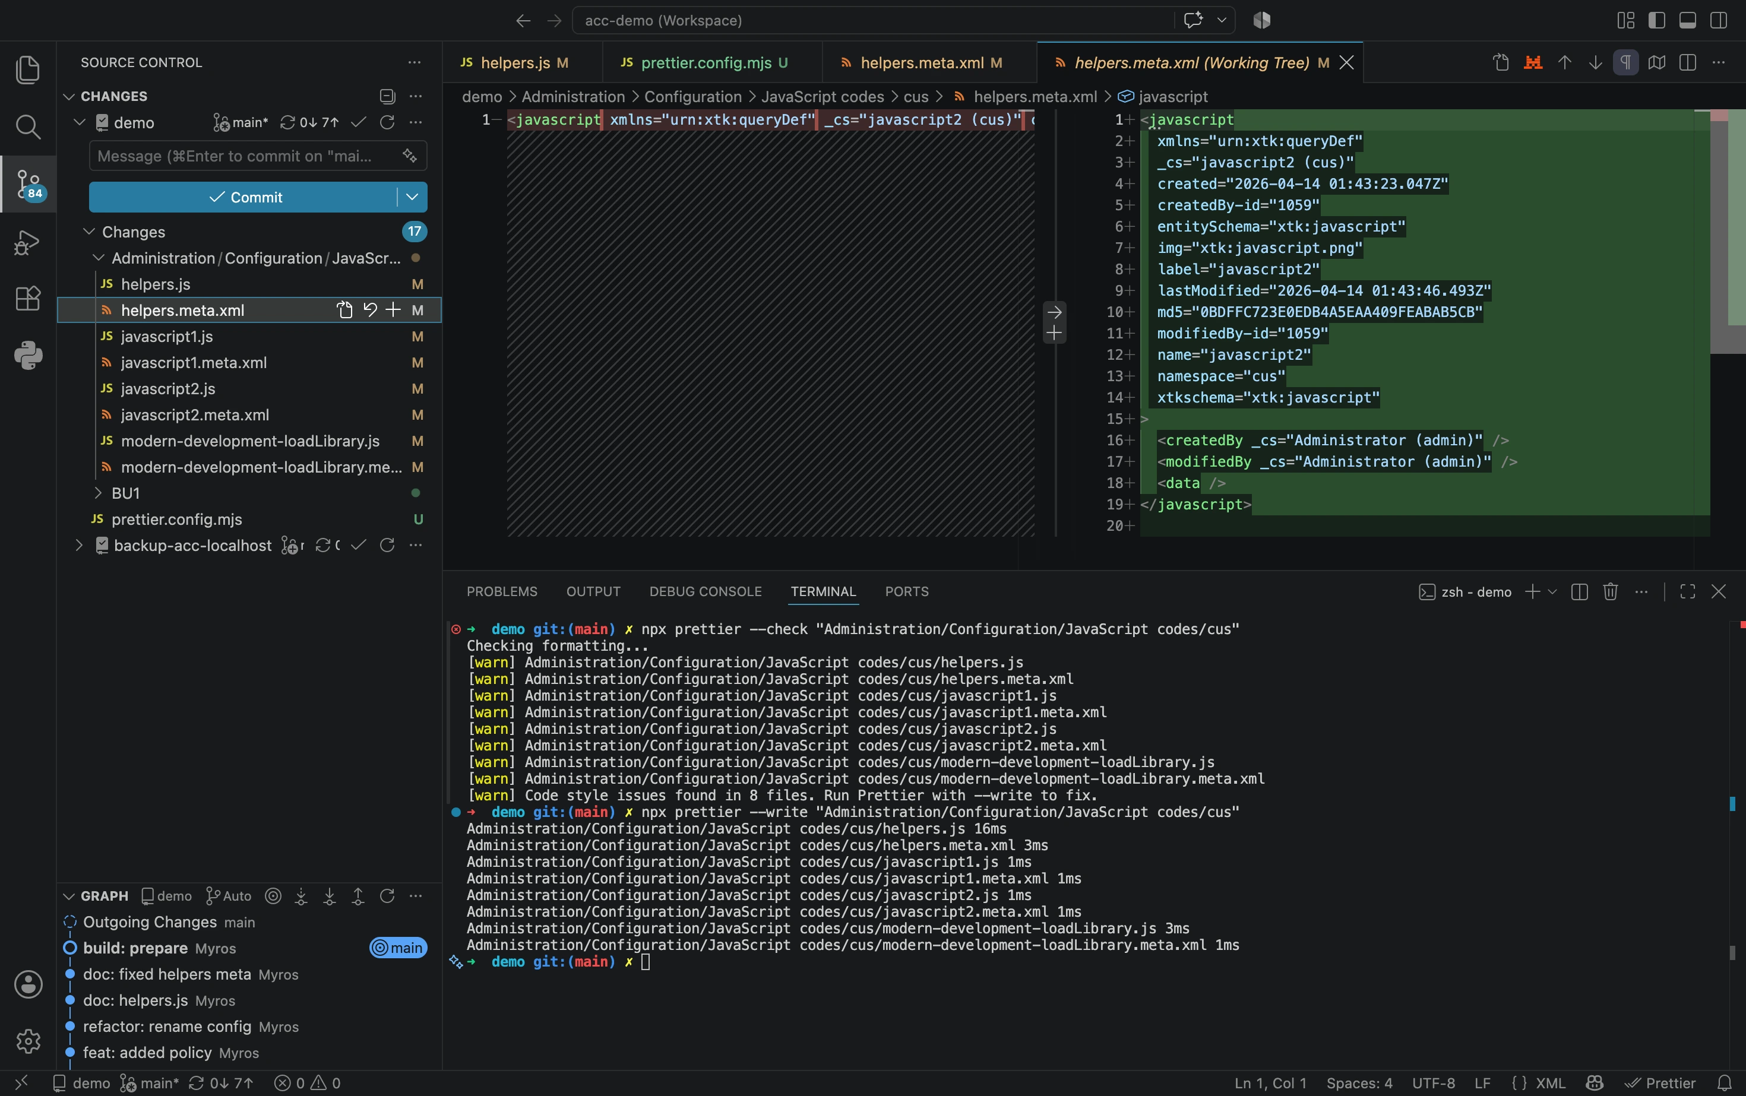Click the Commit button
The image size is (1746, 1096).
(x=243, y=197)
